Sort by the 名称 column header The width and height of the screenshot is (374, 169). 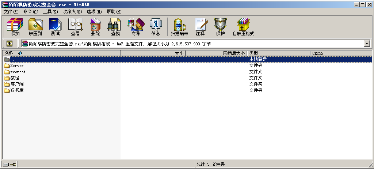(9, 53)
